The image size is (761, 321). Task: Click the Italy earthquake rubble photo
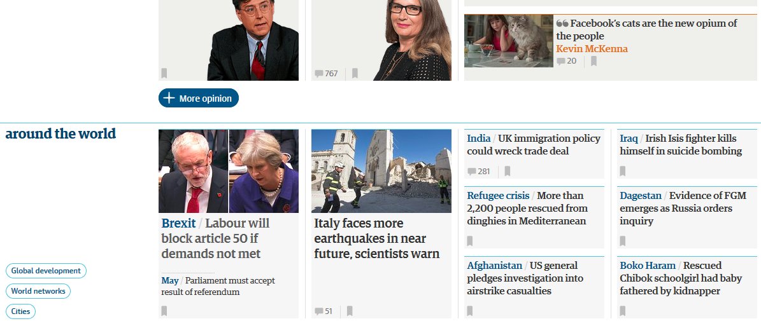click(x=381, y=171)
